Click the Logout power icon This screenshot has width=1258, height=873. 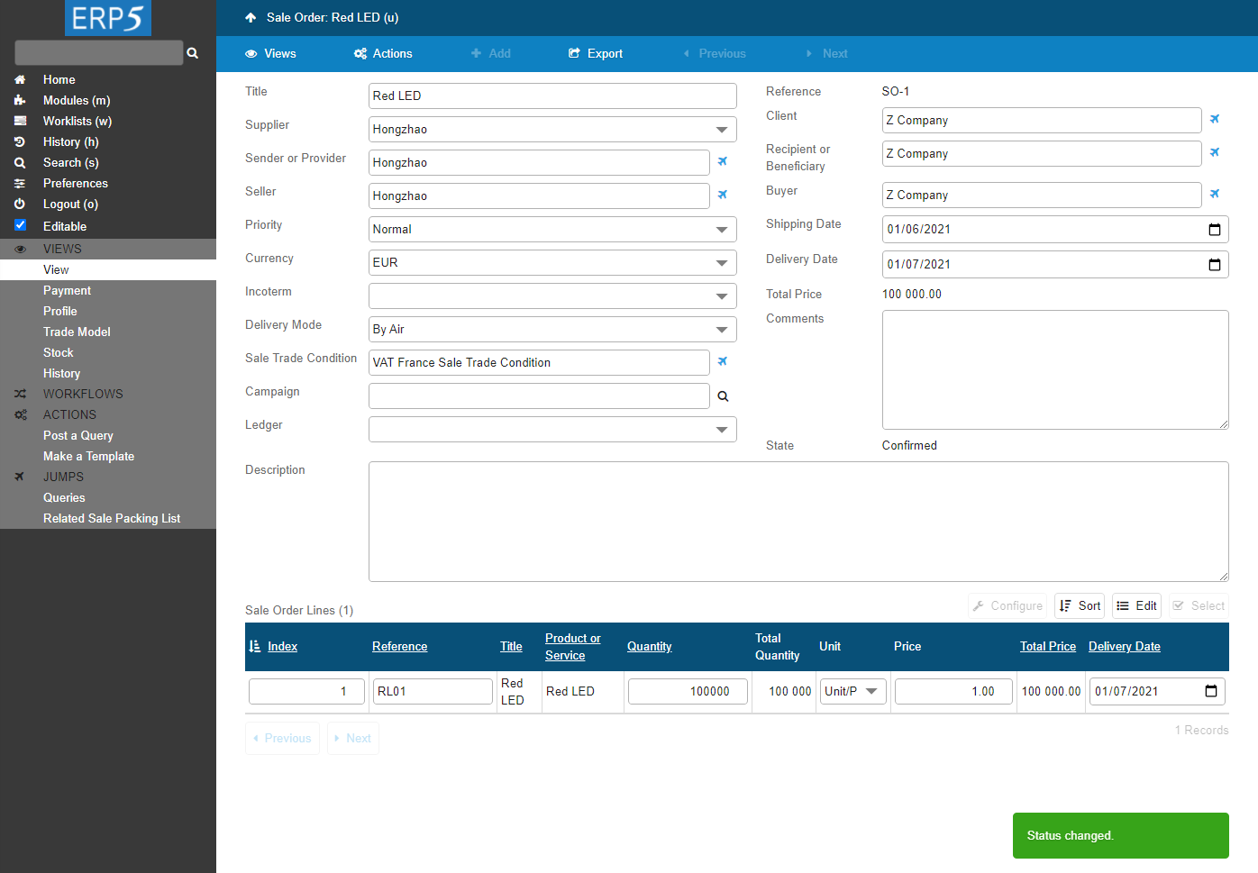pos(20,204)
